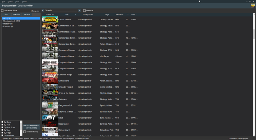Click the Dead Island game banner
Image resolution: width=256 pixels, height=140 pixels.
tap(50, 124)
